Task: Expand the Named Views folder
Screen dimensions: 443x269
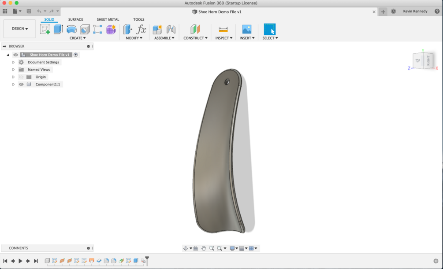Action: [13, 70]
